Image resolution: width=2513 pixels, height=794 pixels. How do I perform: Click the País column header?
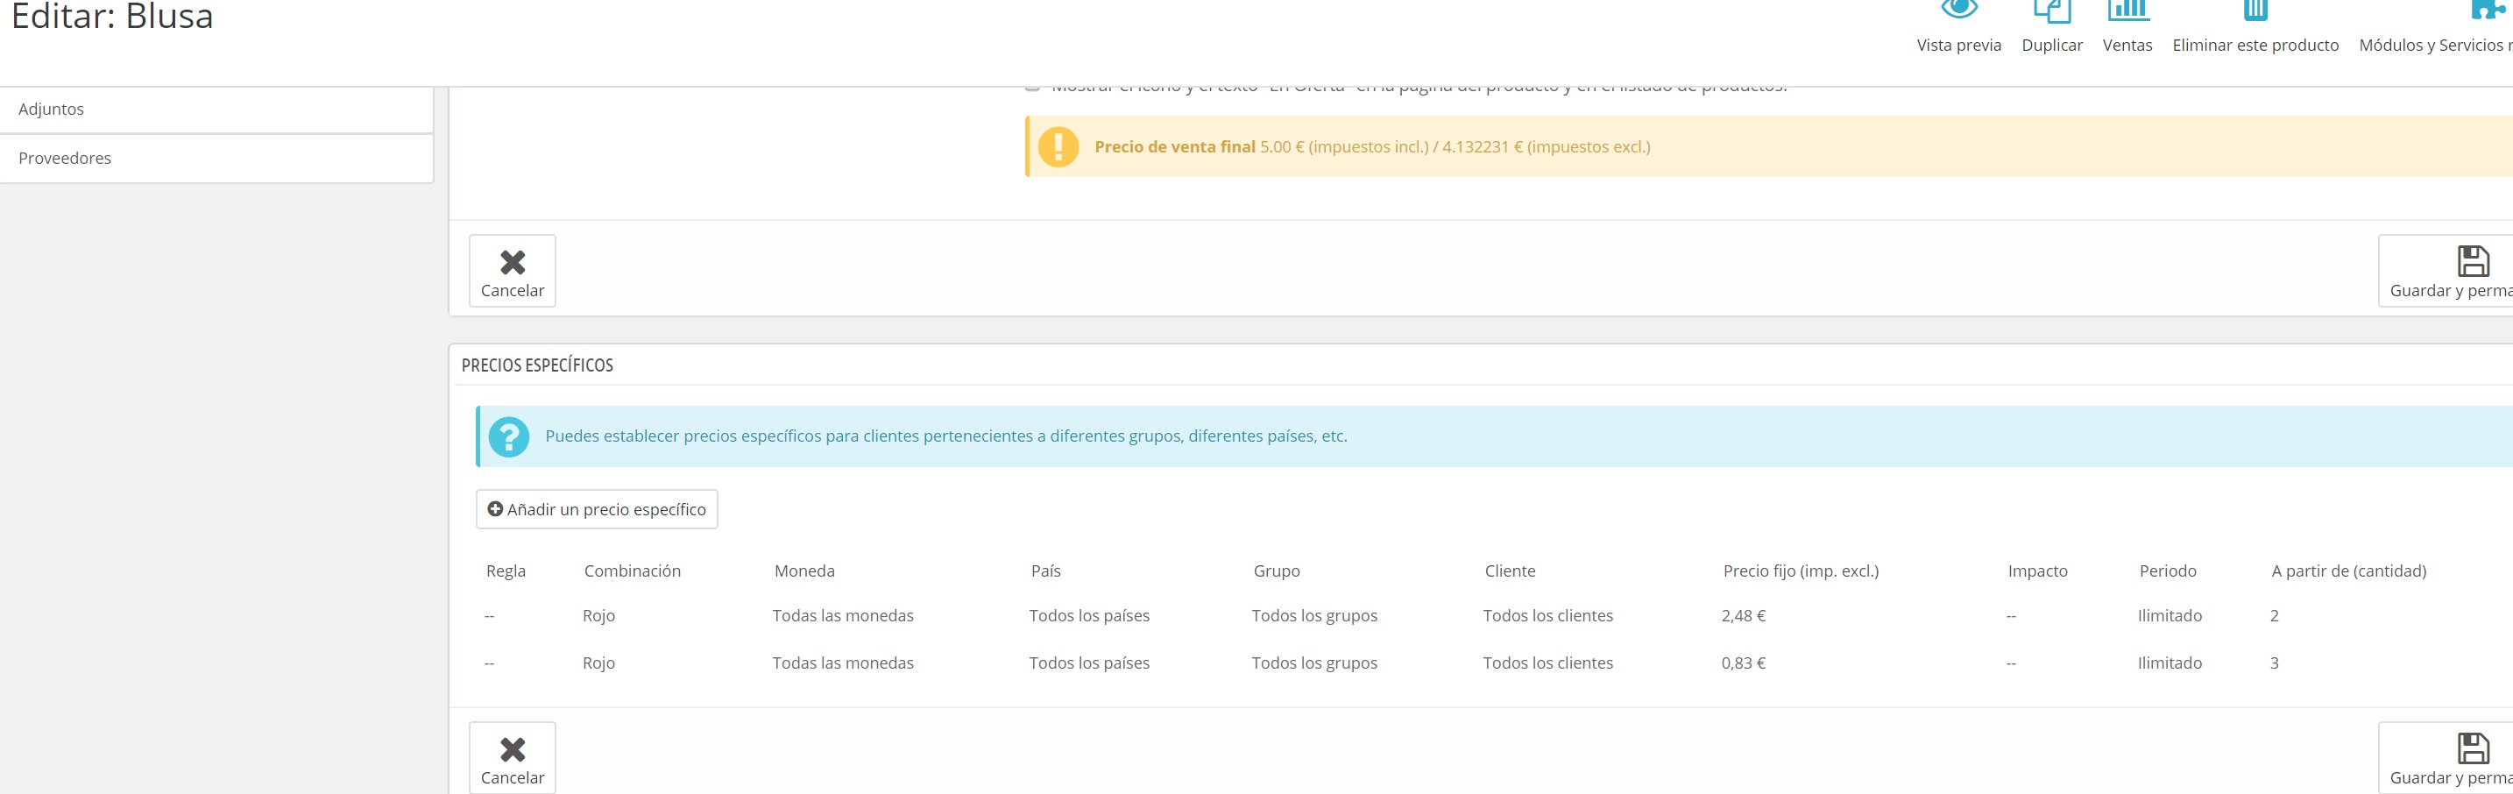click(1044, 571)
